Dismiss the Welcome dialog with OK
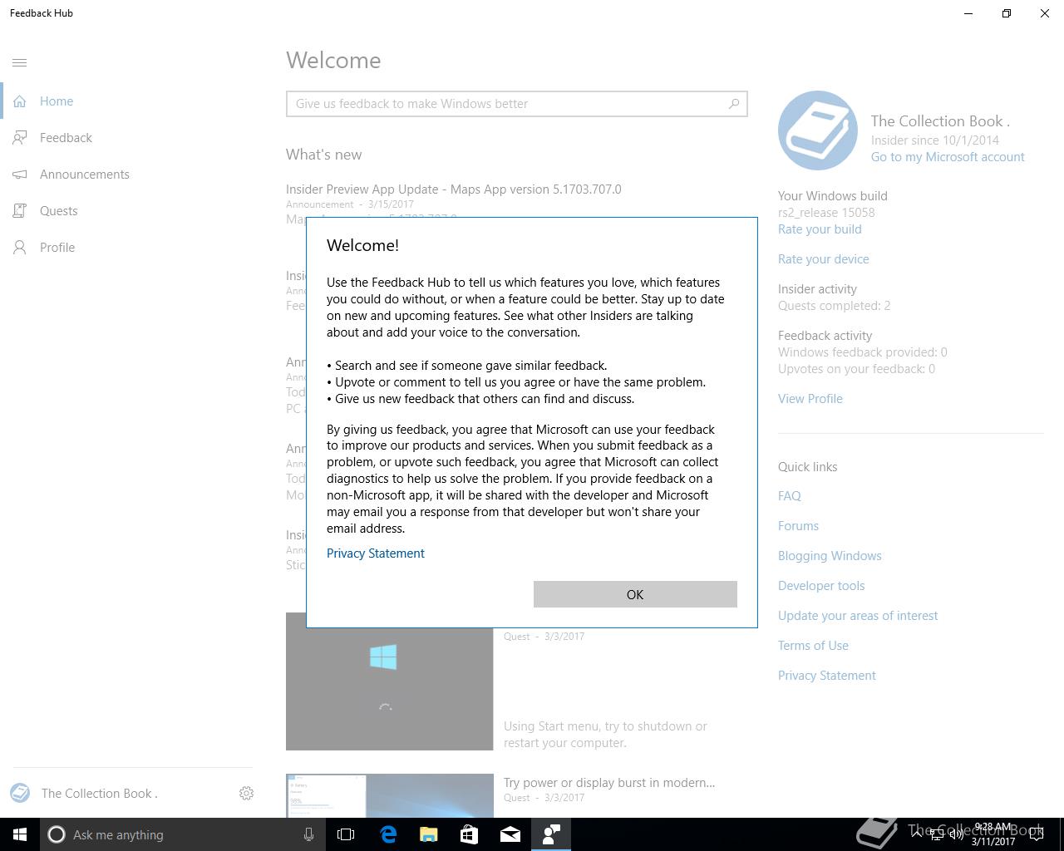This screenshot has height=851, width=1064. (x=635, y=594)
